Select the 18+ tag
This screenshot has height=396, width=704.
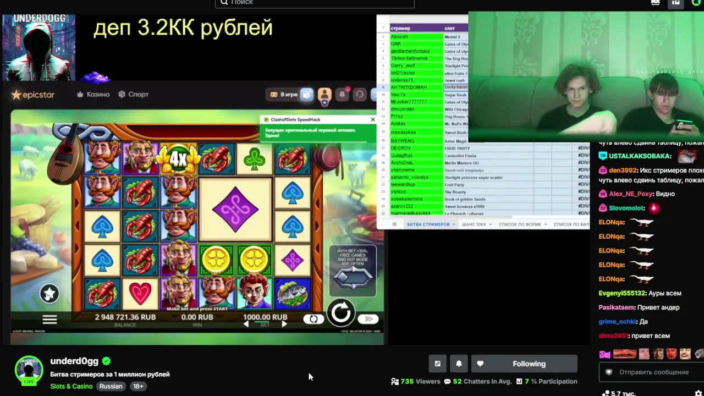click(138, 386)
